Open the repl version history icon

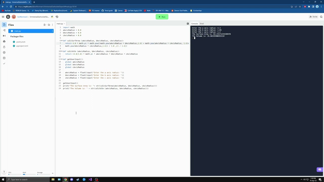pyautogui.click(x=57, y=17)
